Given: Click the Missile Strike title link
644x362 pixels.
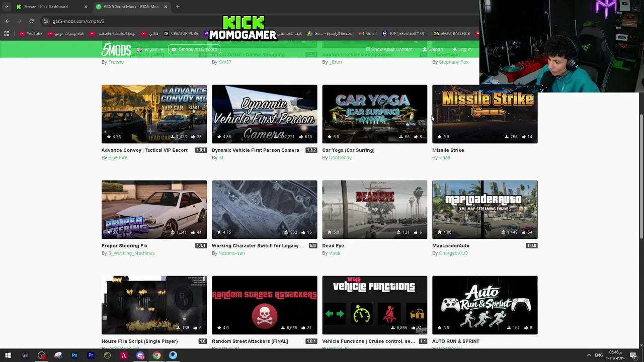Looking at the screenshot, I should 448,150.
